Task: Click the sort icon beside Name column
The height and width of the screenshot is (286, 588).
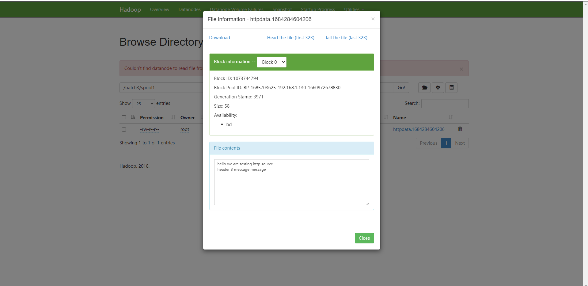Action: (451, 117)
